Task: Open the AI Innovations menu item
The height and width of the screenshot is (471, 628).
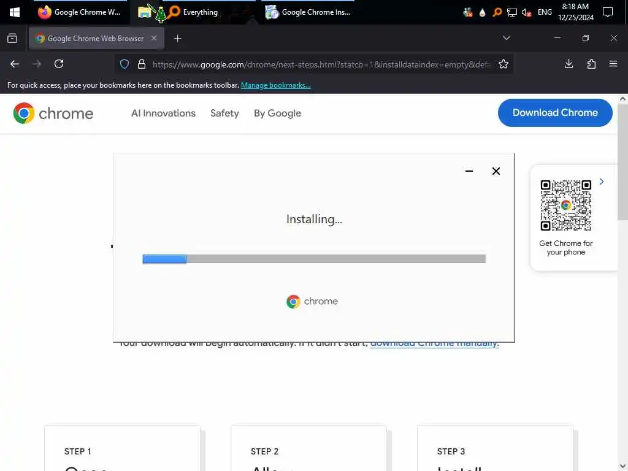Action: click(163, 113)
